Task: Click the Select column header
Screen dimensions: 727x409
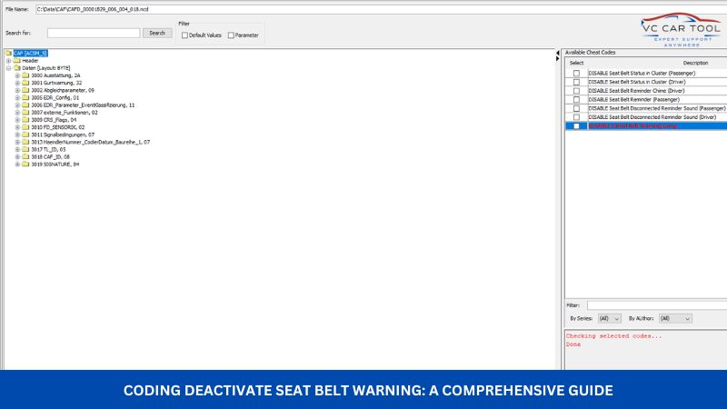Action: click(x=576, y=63)
